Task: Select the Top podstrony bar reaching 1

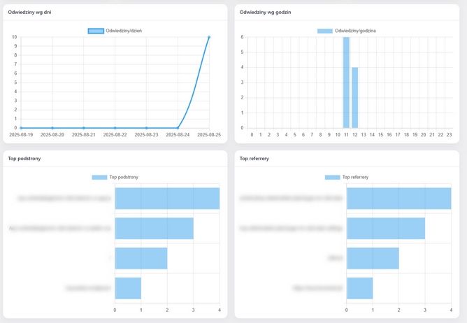Action: 128,288
